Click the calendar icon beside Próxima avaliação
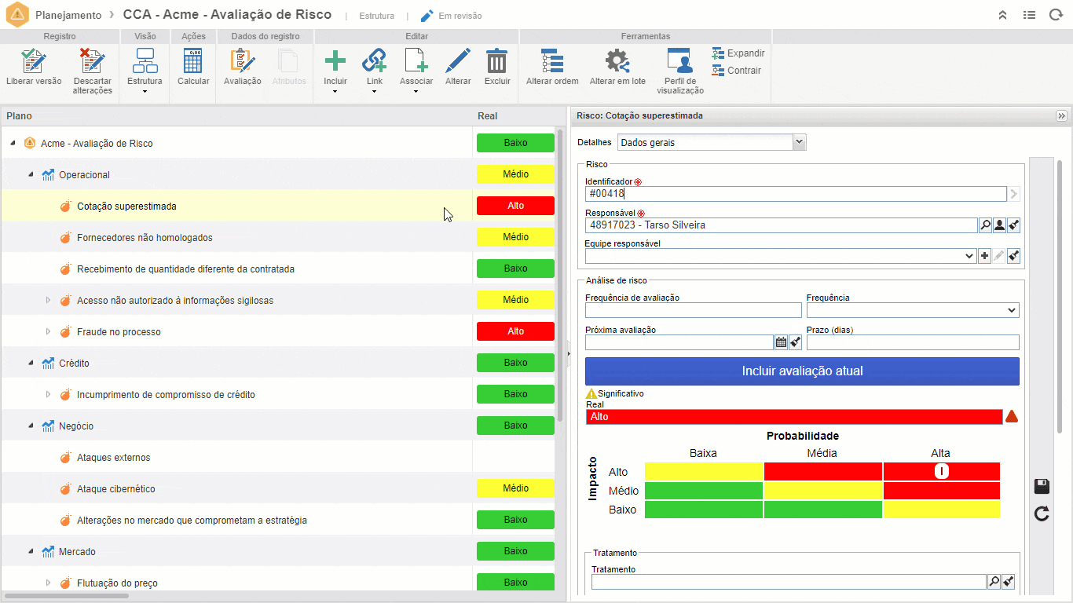Screen dimensions: 1073x603 pos(781,342)
